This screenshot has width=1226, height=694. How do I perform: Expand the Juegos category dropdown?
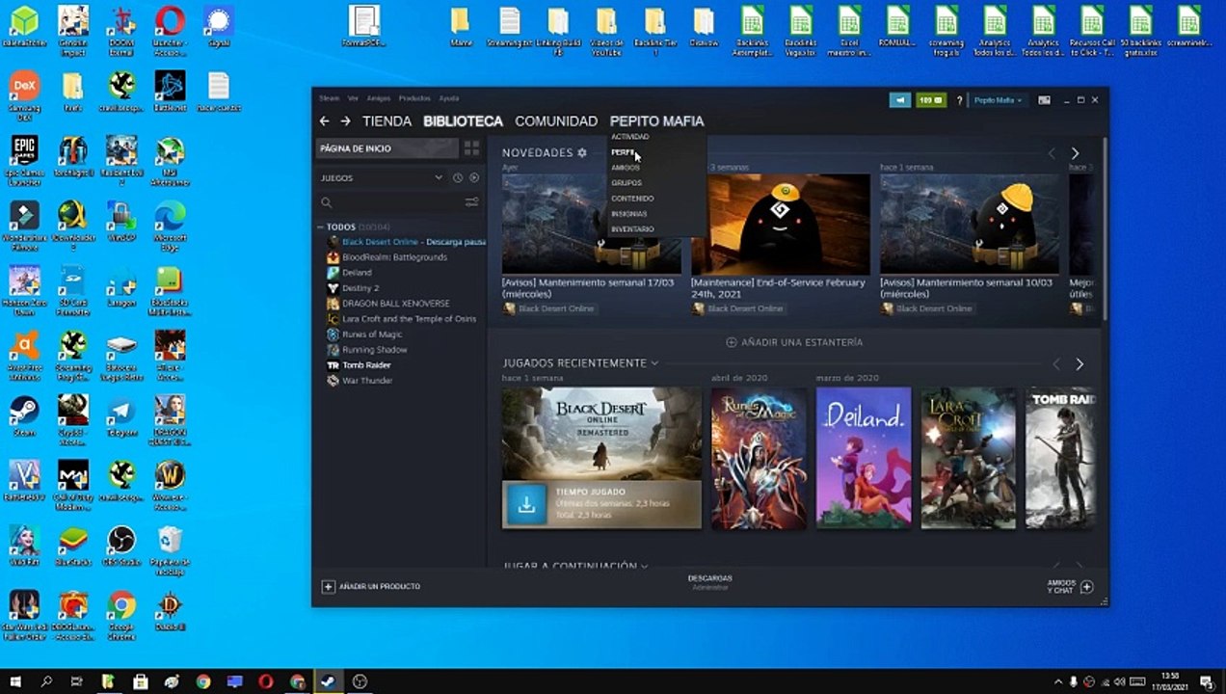(x=439, y=178)
